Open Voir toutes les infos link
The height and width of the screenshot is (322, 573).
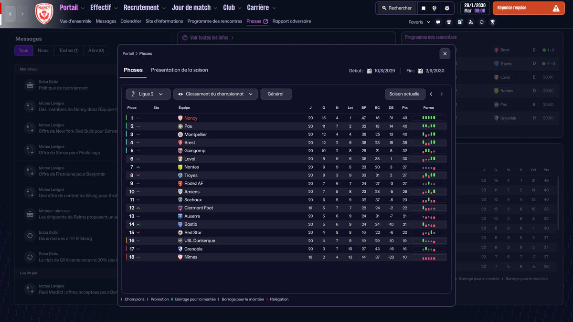[209, 38]
